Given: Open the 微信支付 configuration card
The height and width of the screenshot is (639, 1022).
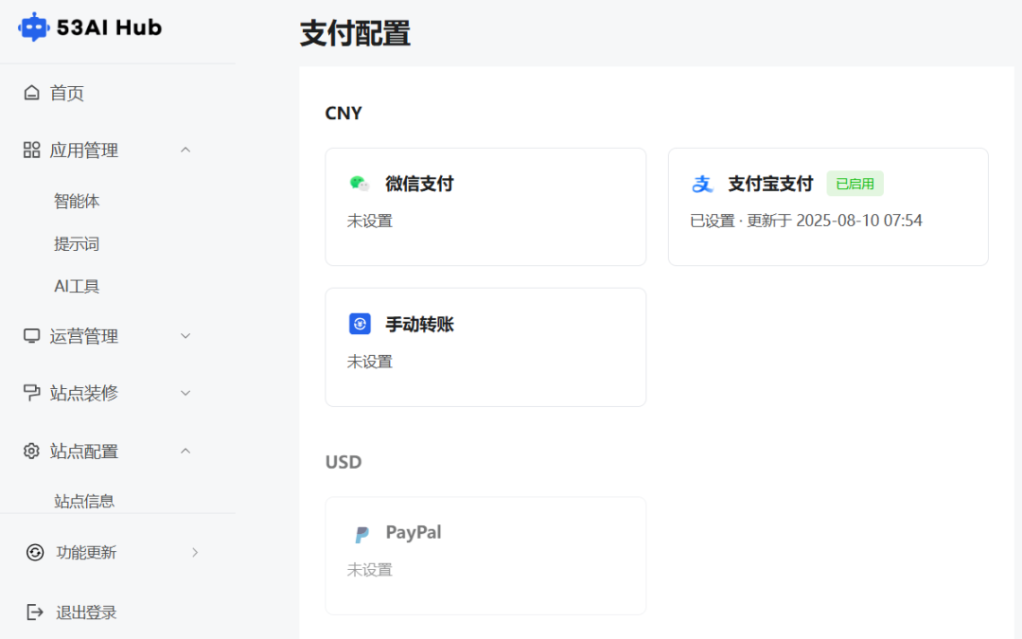Looking at the screenshot, I should tap(485, 206).
